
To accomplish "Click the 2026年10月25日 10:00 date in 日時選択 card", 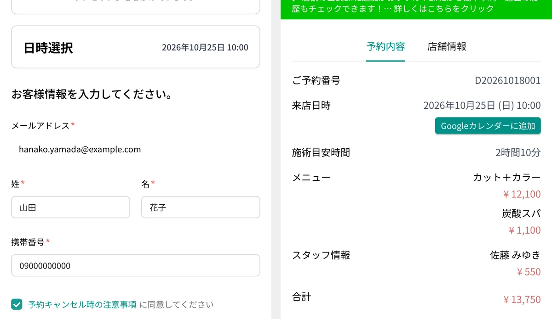I will [x=205, y=47].
